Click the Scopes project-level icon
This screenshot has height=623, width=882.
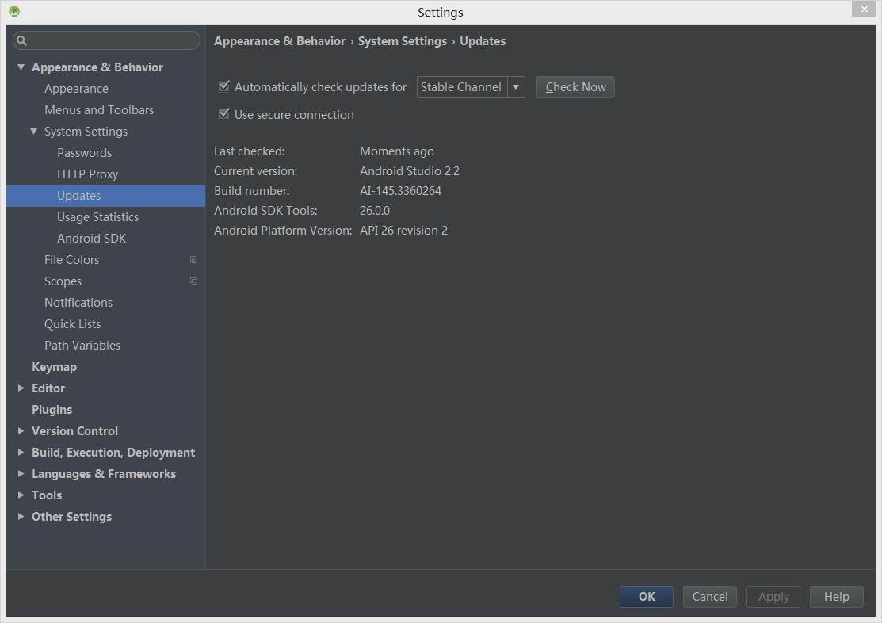193,281
